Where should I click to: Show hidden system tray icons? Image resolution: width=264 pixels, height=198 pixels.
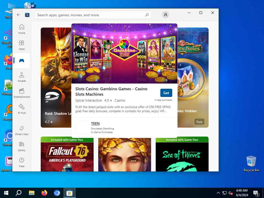tap(218, 193)
